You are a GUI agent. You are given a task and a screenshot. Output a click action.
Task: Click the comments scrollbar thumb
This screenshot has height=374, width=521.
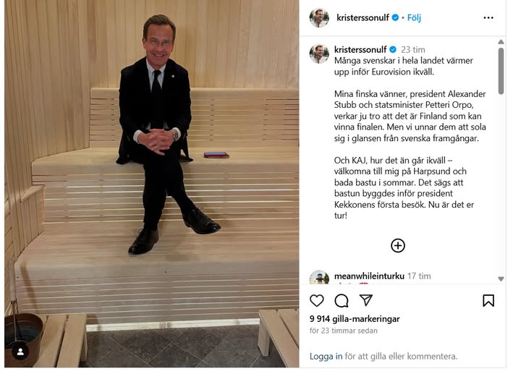click(501, 71)
